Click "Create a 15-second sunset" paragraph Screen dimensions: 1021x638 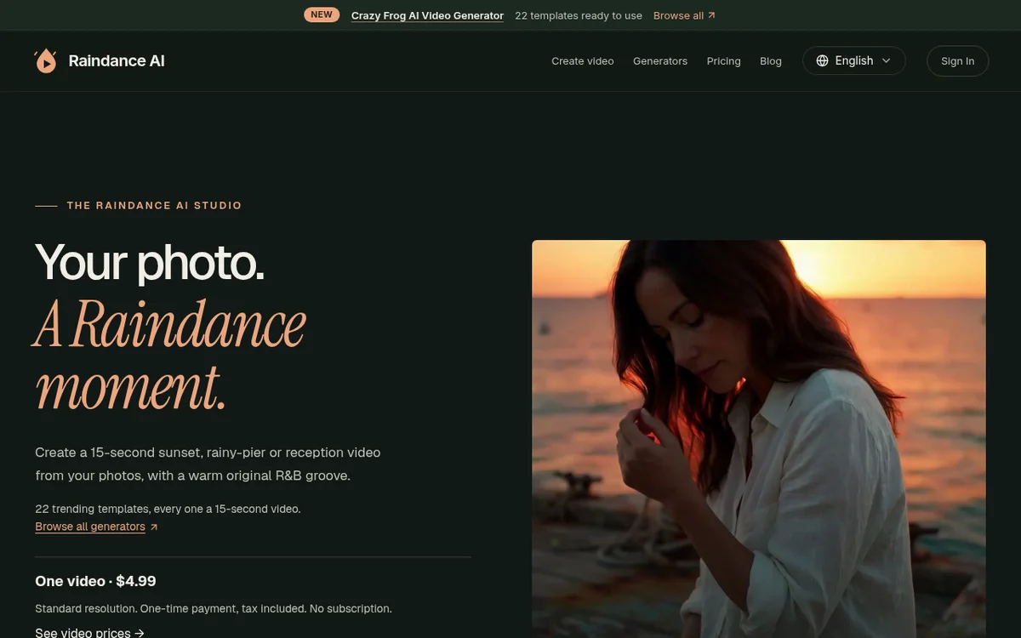tap(208, 464)
